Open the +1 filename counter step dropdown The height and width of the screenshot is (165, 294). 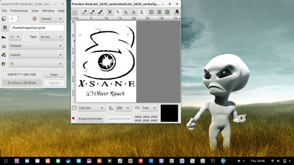pyautogui.click(x=15, y=37)
